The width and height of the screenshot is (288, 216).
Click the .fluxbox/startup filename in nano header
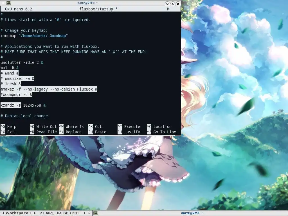[x=95, y=9]
